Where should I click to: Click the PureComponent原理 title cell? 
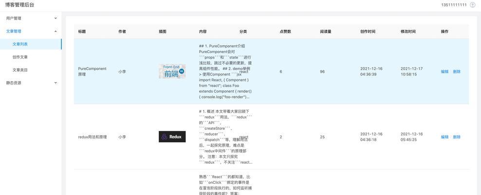92,72
